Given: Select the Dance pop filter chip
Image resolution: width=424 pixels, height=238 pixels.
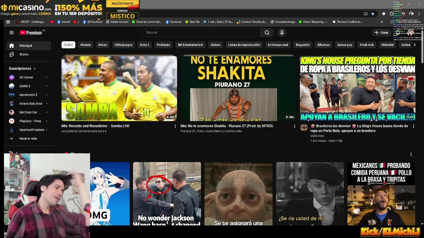Looking at the screenshot, I should (x=345, y=45).
